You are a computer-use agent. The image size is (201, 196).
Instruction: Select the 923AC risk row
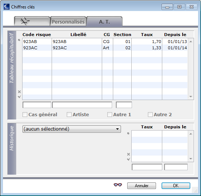105,48
